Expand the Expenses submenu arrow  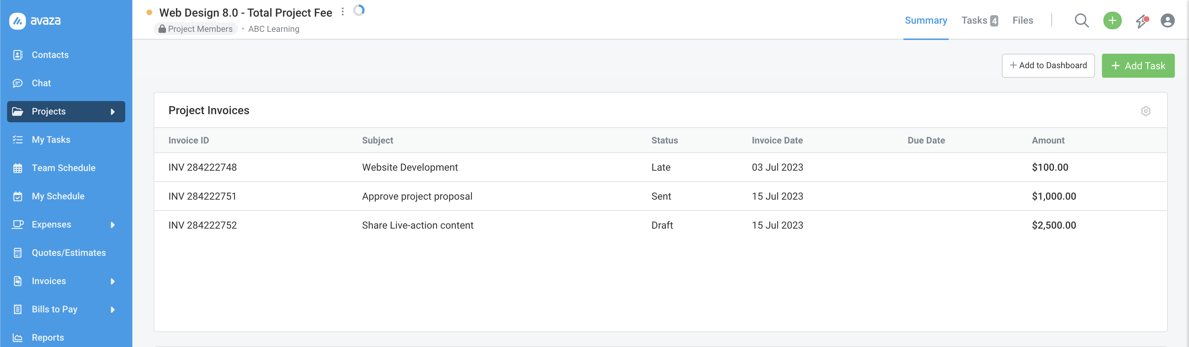(113, 225)
